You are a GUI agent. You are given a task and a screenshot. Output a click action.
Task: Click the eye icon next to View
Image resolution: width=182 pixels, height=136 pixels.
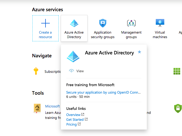[71, 71]
